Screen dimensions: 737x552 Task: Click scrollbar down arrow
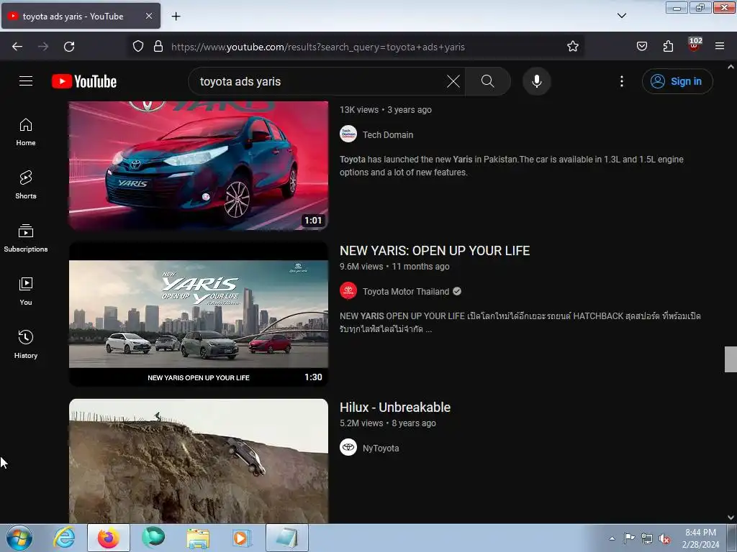731,517
